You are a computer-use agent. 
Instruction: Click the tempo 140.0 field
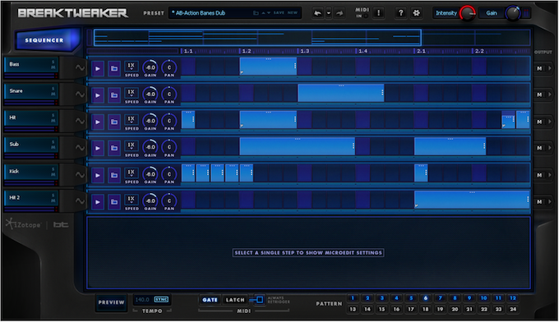[x=142, y=300]
